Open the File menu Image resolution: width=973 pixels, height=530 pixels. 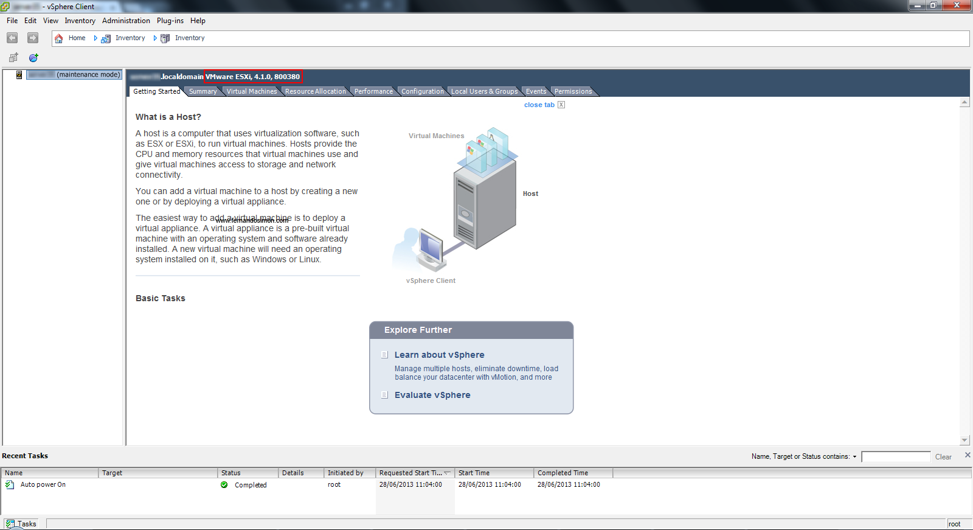(12, 21)
